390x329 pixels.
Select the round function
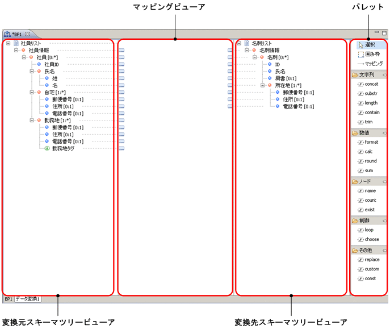coord(367,161)
